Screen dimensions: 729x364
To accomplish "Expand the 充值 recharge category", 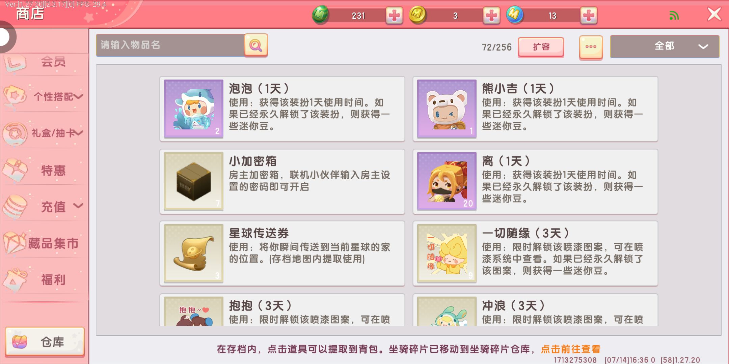I will [x=44, y=206].
